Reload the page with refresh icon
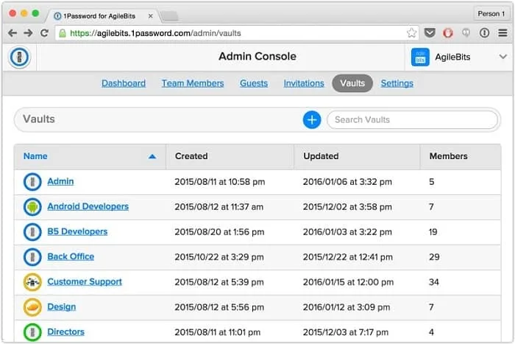The width and height of the screenshot is (515, 344). [44, 33]
